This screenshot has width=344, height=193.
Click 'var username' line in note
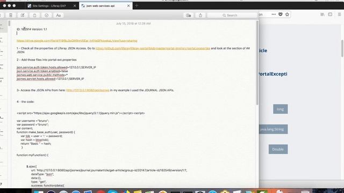pyautogui.click(x=33, y=121)
